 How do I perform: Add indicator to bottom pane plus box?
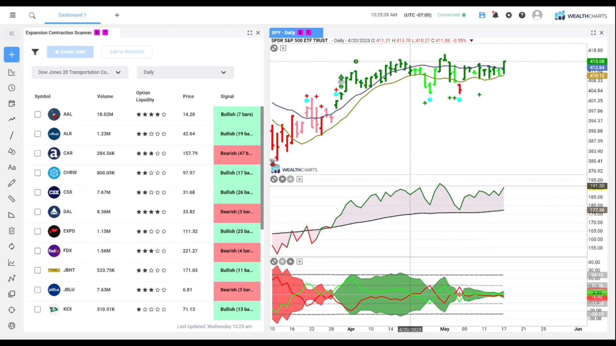point(299,262)
